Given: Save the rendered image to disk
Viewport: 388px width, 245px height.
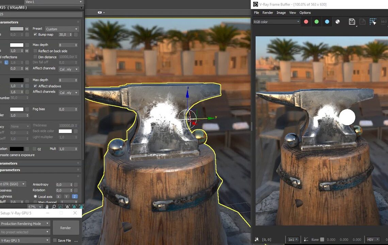Looking at the screenshot, I should pos(352,21).
